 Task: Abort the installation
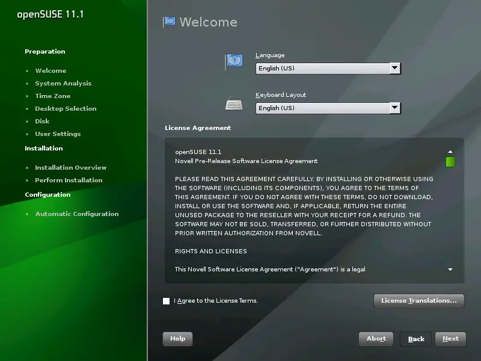[x=376, y=339]
